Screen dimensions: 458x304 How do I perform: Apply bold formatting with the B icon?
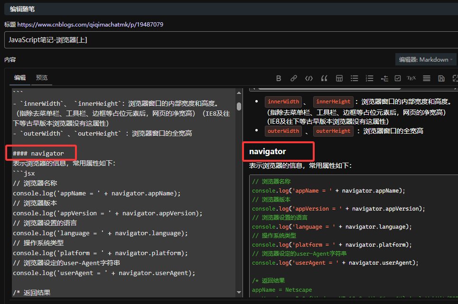(x=279, y=78)
